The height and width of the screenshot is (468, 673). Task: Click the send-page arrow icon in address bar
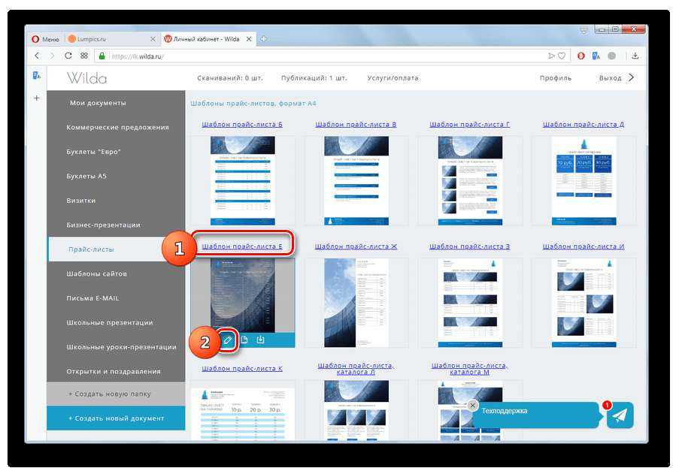(551, 56)
